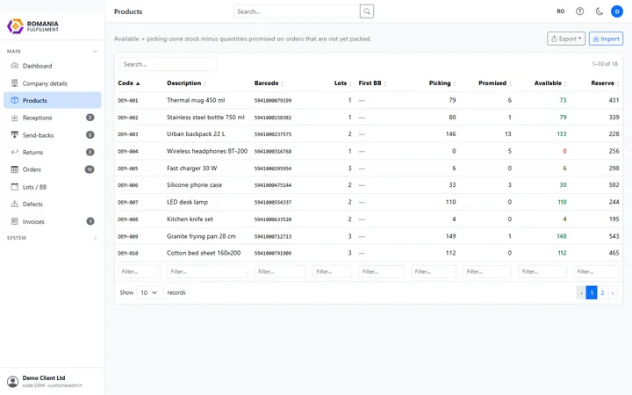The width and height of the screenshot is (632, 395).
Task: Click the Demo Client Ltd profile icon
Action: point(13,381)
